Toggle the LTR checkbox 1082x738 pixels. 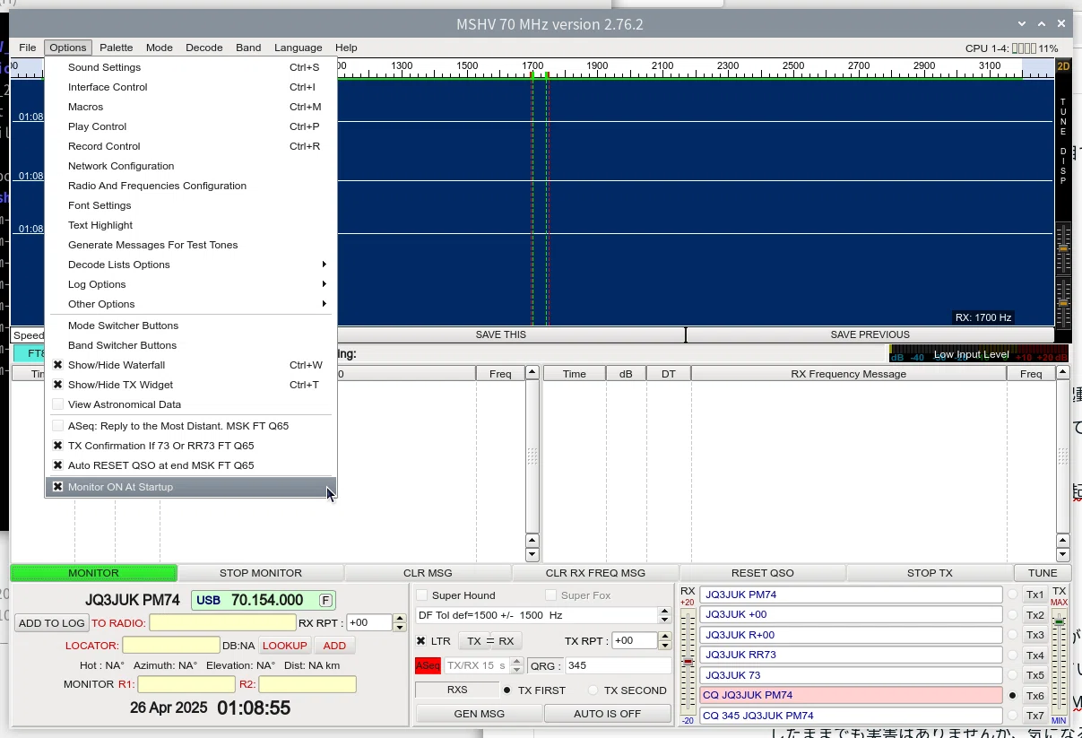tap(421, 641)
